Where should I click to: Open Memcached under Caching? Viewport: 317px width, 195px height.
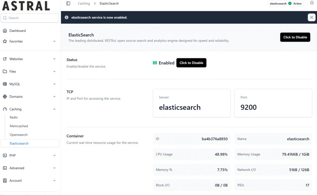coord(19,126)
